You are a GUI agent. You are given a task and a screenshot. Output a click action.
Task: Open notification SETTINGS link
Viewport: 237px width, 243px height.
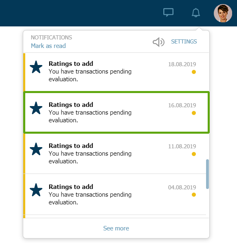point(184,41)
